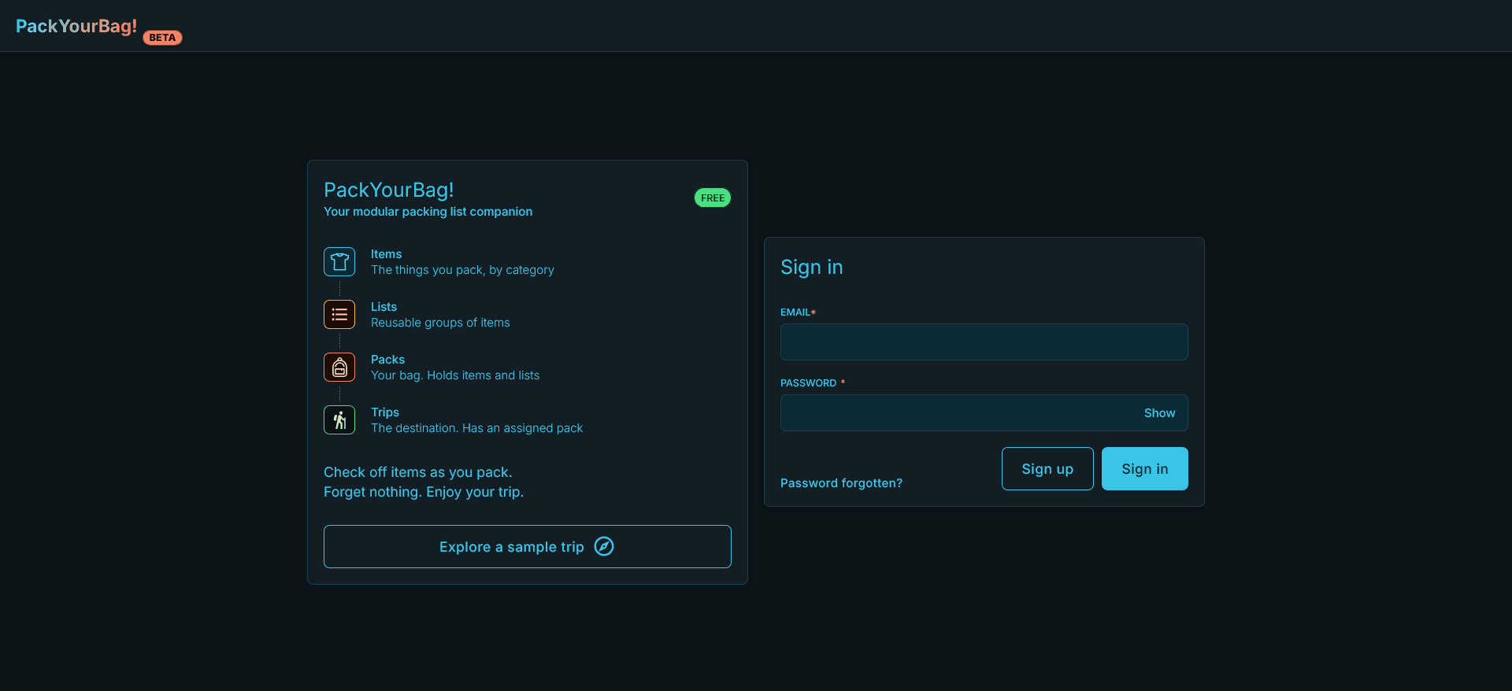1512x691 pixels.
Task: Click the "Lists" heading text
Action: coord(384,307)
